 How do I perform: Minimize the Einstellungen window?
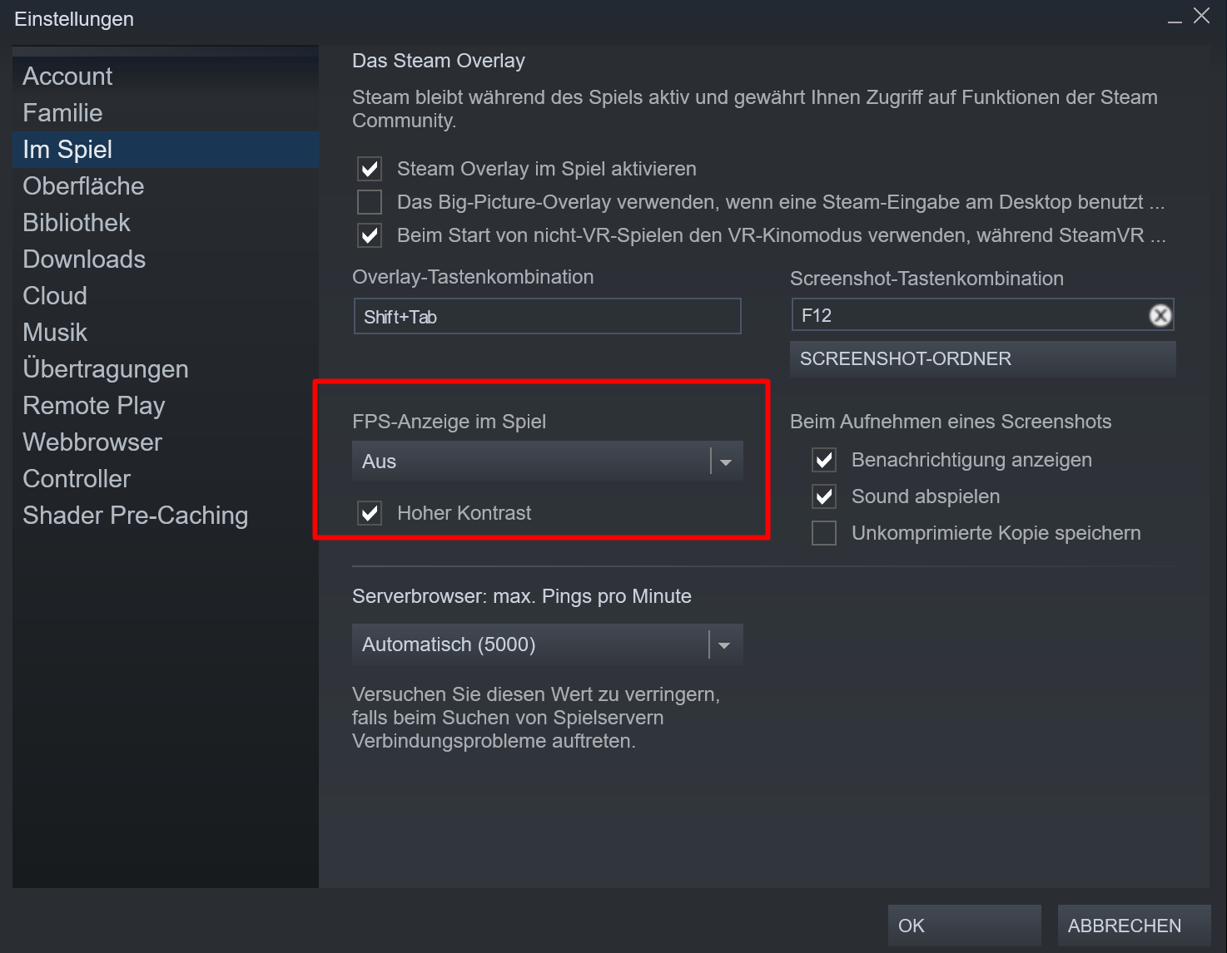[x=1175, y=18]
